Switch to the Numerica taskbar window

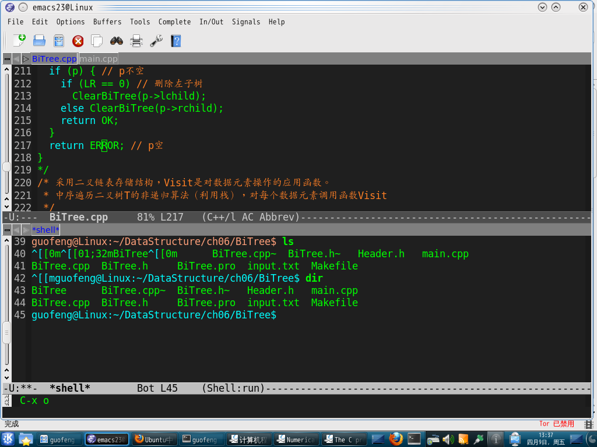[297, 439]
